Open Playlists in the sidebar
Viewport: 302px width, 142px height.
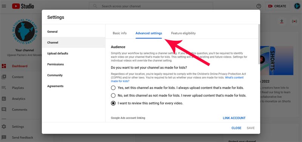tap(18, 88)
